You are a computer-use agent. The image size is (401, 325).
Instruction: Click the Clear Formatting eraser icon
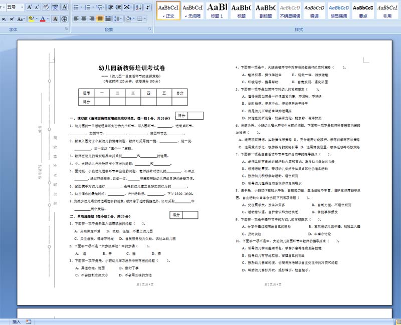[x=46, y=7]
